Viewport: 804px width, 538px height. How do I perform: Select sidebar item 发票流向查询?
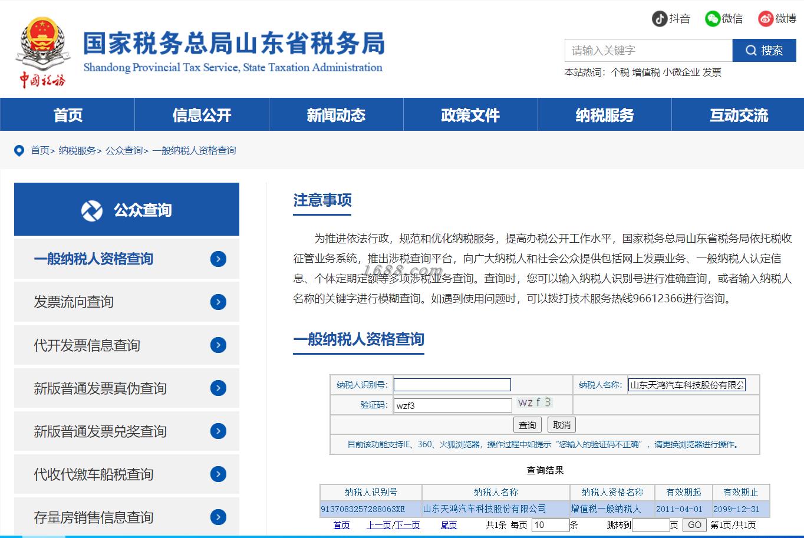pyautogui.click(x=127, y=302)
